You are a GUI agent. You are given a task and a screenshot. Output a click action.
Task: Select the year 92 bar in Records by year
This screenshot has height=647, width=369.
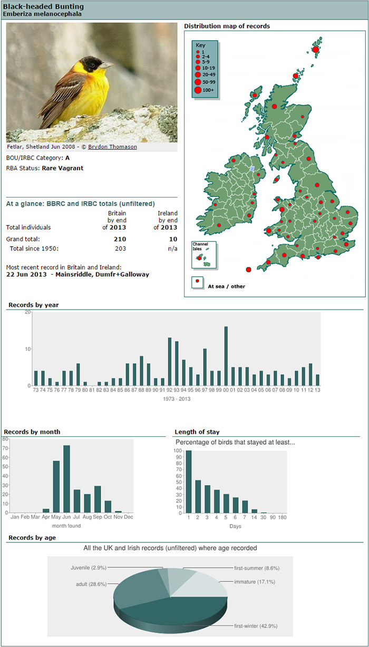170,362
